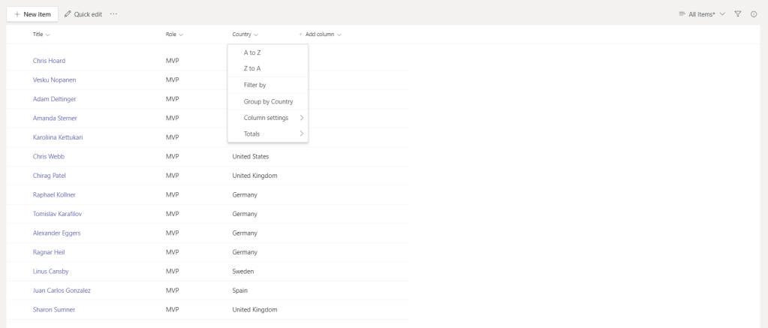Open the Title column header dropdown
This screenshot has height=328, width=768.
pos(41,35)
